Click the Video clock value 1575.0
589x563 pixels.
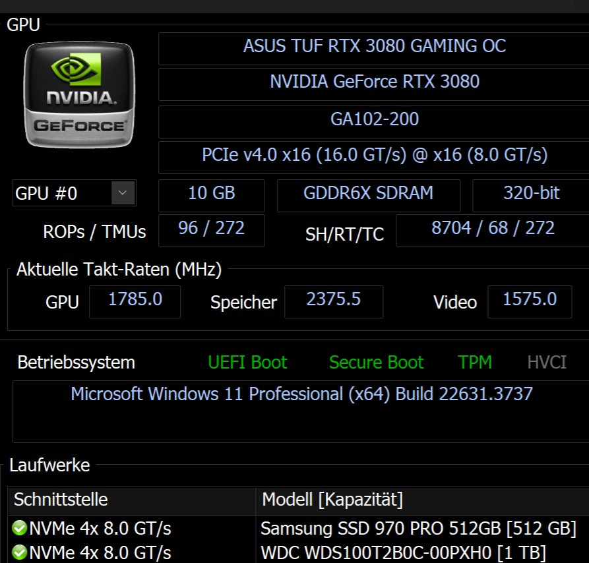[x=530, y=302]
